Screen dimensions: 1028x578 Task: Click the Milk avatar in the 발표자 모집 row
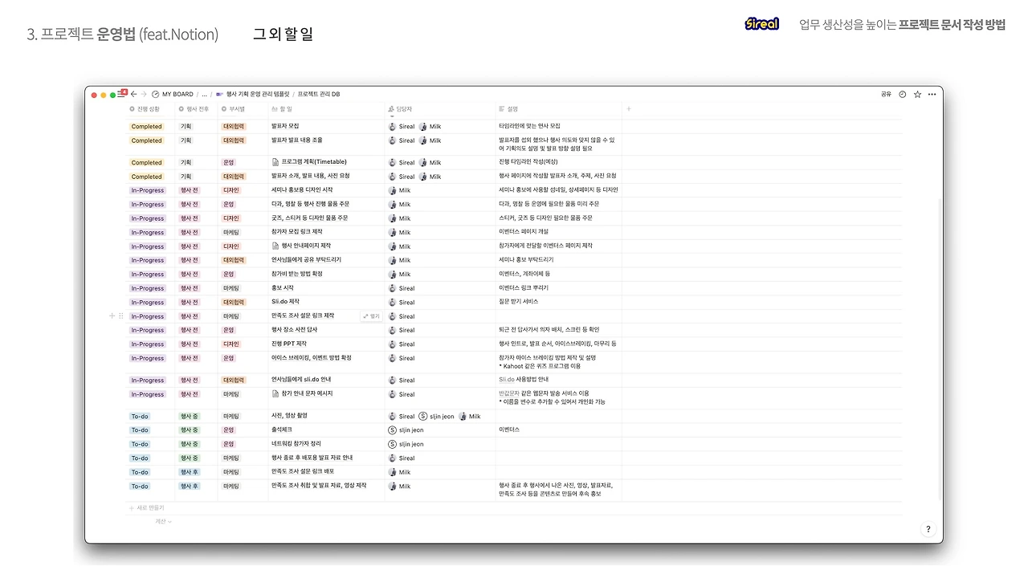(x=422, y=127)
